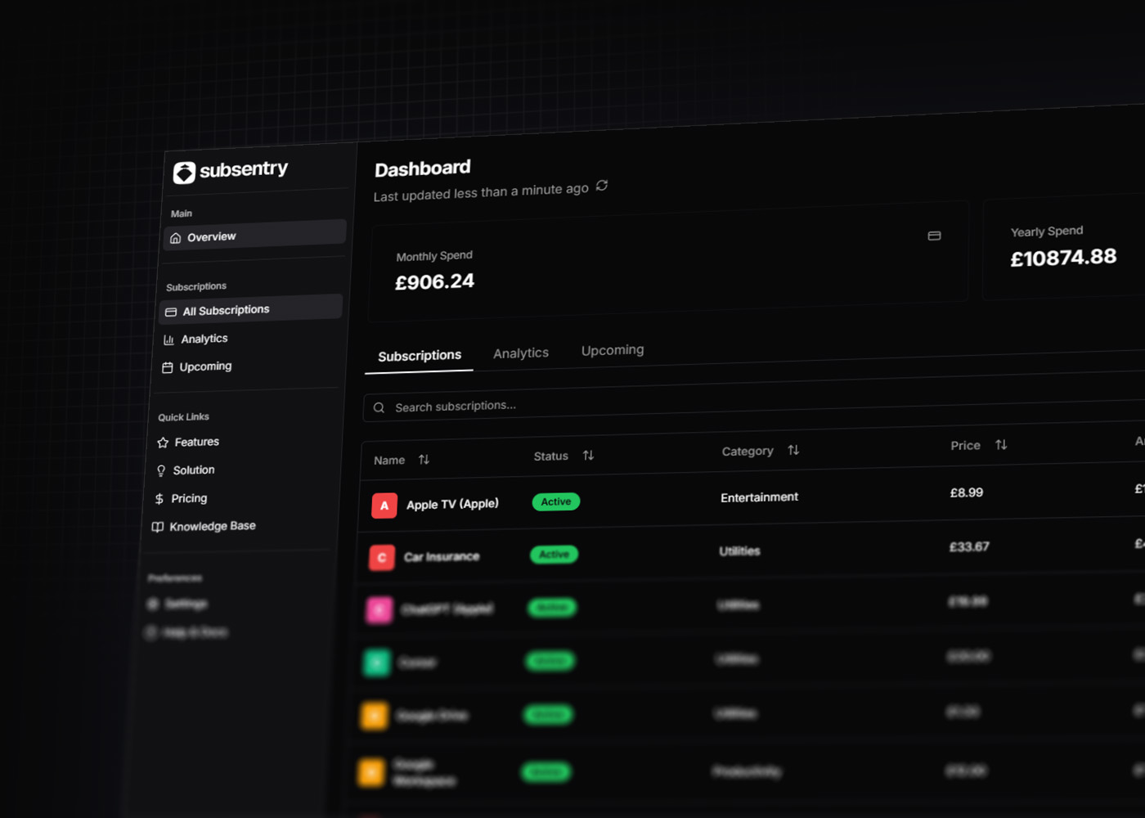1145x818 pixels.
Task: Click the Car Insurance app icon
Action: click(x=381, y=557)
